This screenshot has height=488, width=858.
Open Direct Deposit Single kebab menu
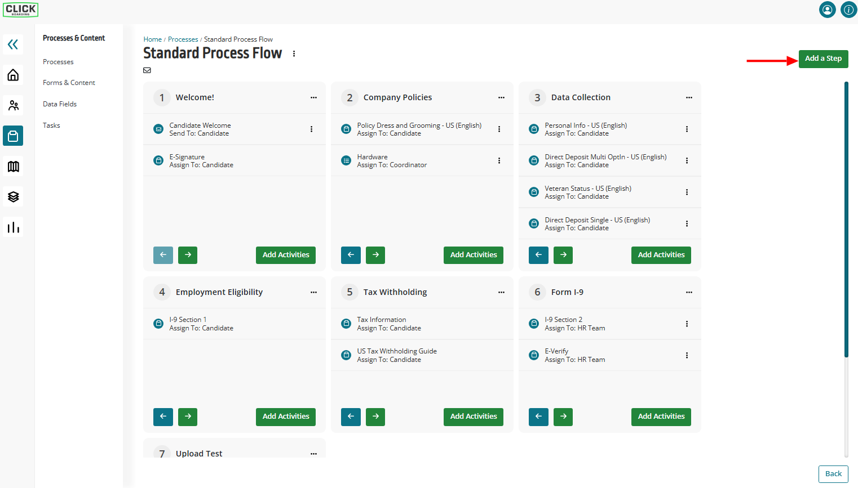(687, 223)
